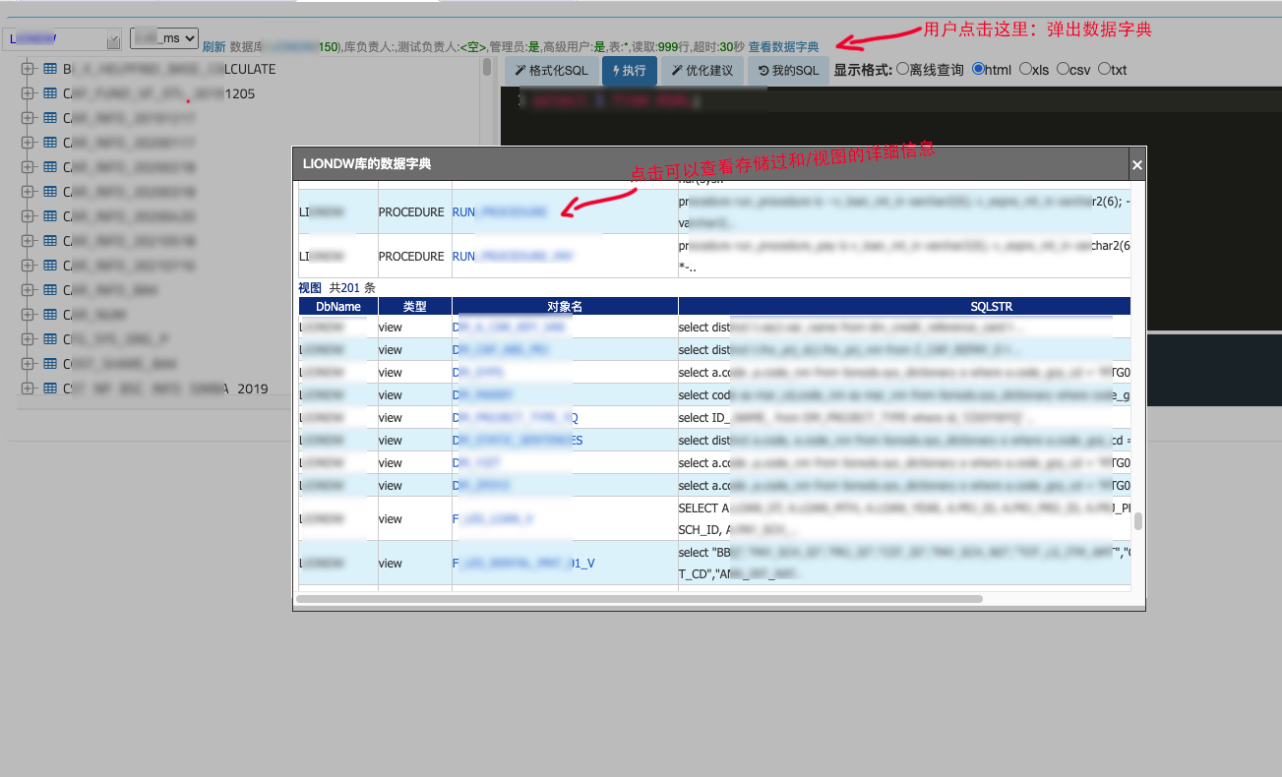Click the 格式化SQL format button
The image size is (1282, 777).
coord(551,71)
